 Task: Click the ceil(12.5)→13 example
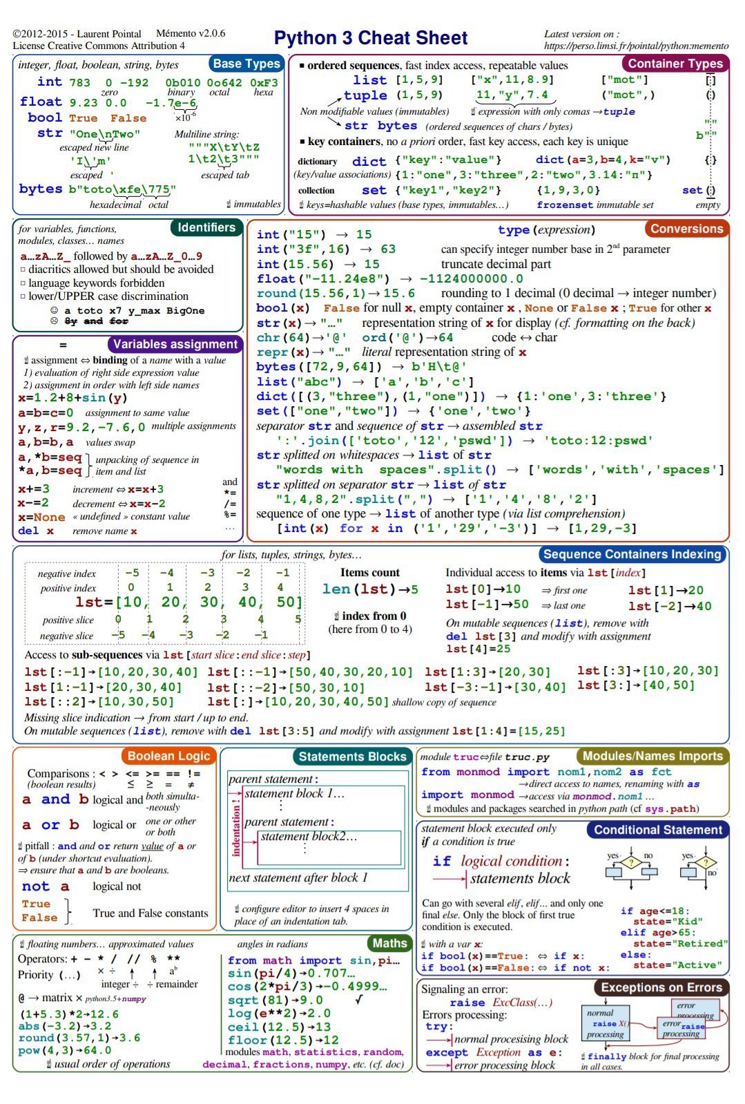279,1027
